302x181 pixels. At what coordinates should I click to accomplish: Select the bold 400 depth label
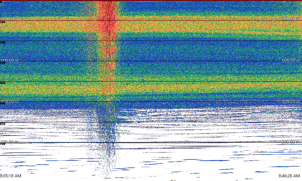coord(3,83)
